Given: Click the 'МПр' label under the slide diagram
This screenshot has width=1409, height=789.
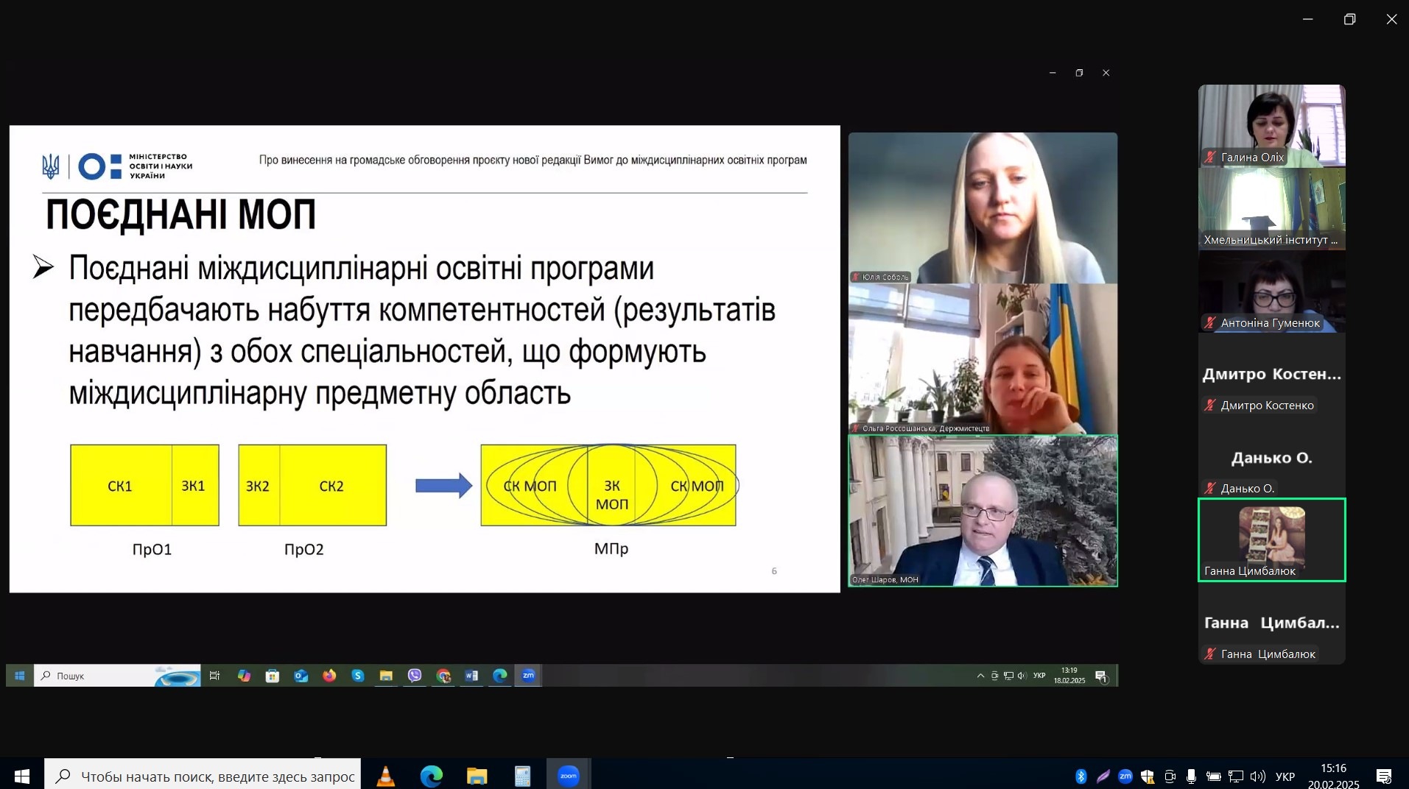Looking at the screenshot, I should [x=611, y=548].
